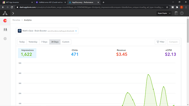Select the 7 Days date range tab
Image resolution: width=189 pixels, height=106 pixels.
[44, 42]
